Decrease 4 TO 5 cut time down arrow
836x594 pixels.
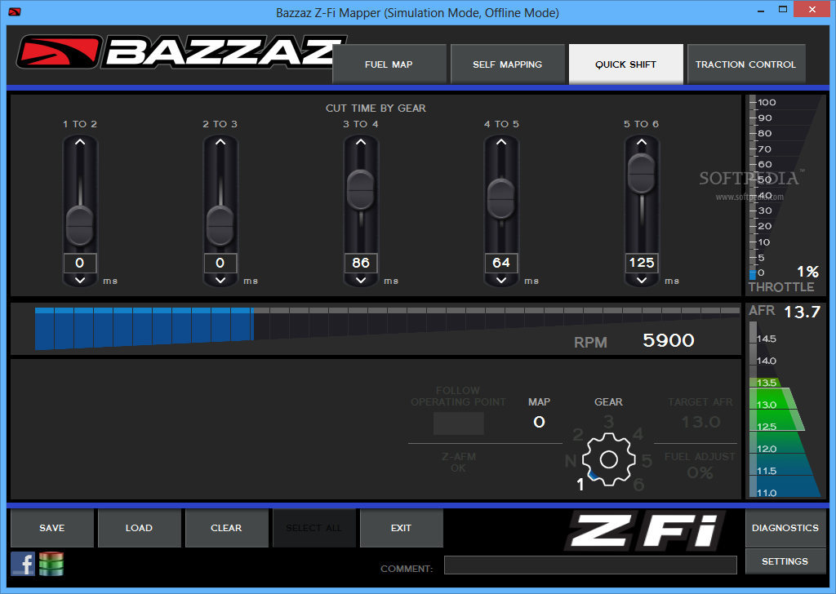[x=501, y=280]
